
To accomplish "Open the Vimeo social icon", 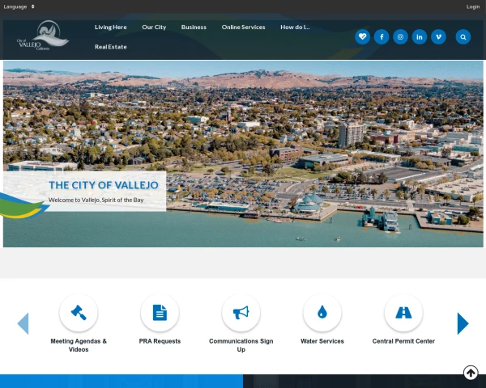I will point(438,36).
